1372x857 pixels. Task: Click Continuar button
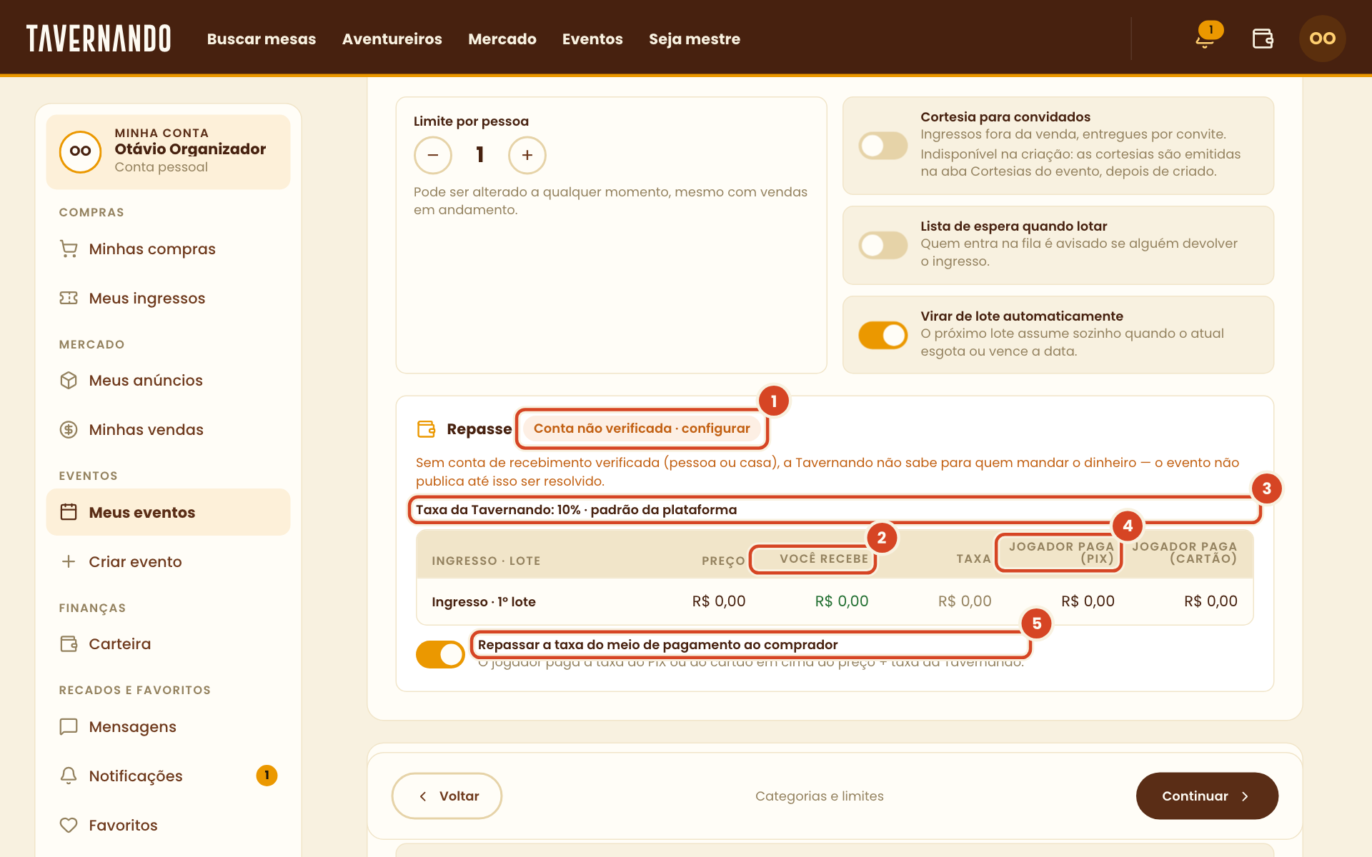point(1207,796)
